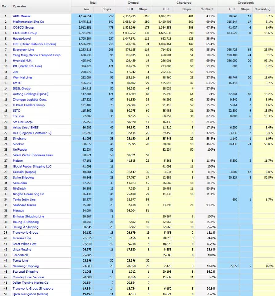Image resolution: width=275 pixels, height=296 pixels.
Task: Click the Orderbook group header
Action: pyautogui.click(x=246, y=3)
